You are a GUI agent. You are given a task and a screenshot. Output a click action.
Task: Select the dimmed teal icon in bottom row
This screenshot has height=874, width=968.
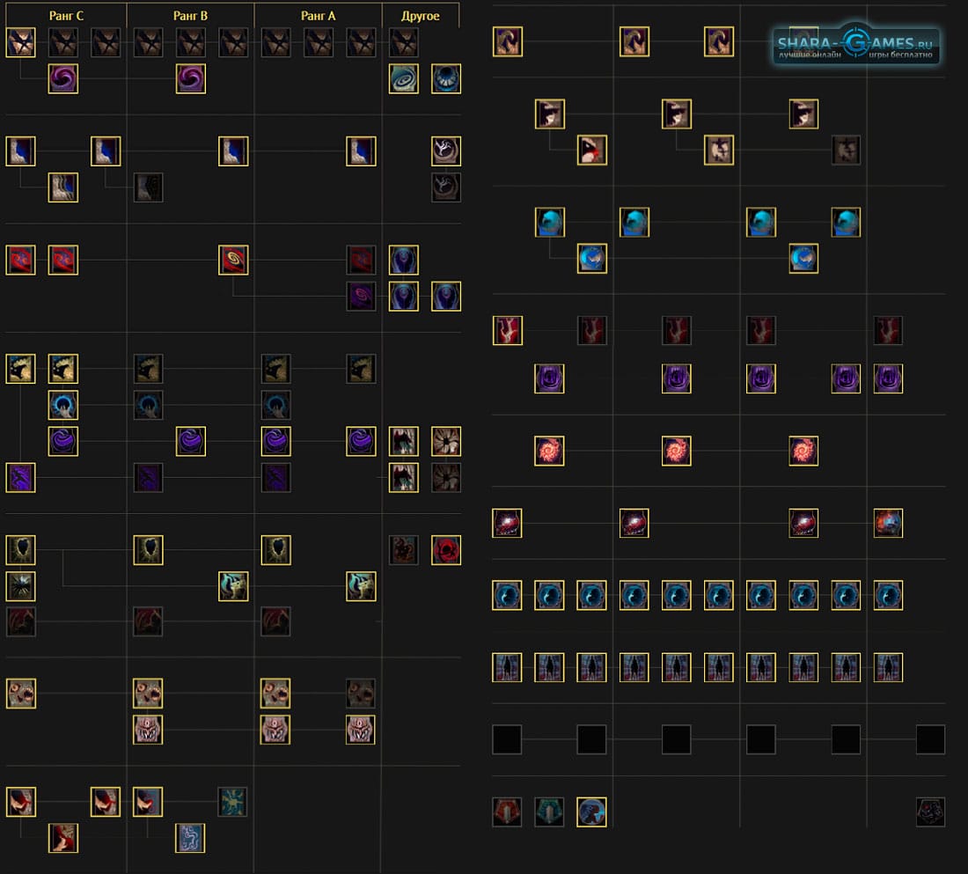click(549, 812)
